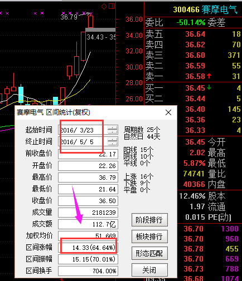Click the green down arrow beside 36.45
The image size is (242, 281).
pos(209,87)
